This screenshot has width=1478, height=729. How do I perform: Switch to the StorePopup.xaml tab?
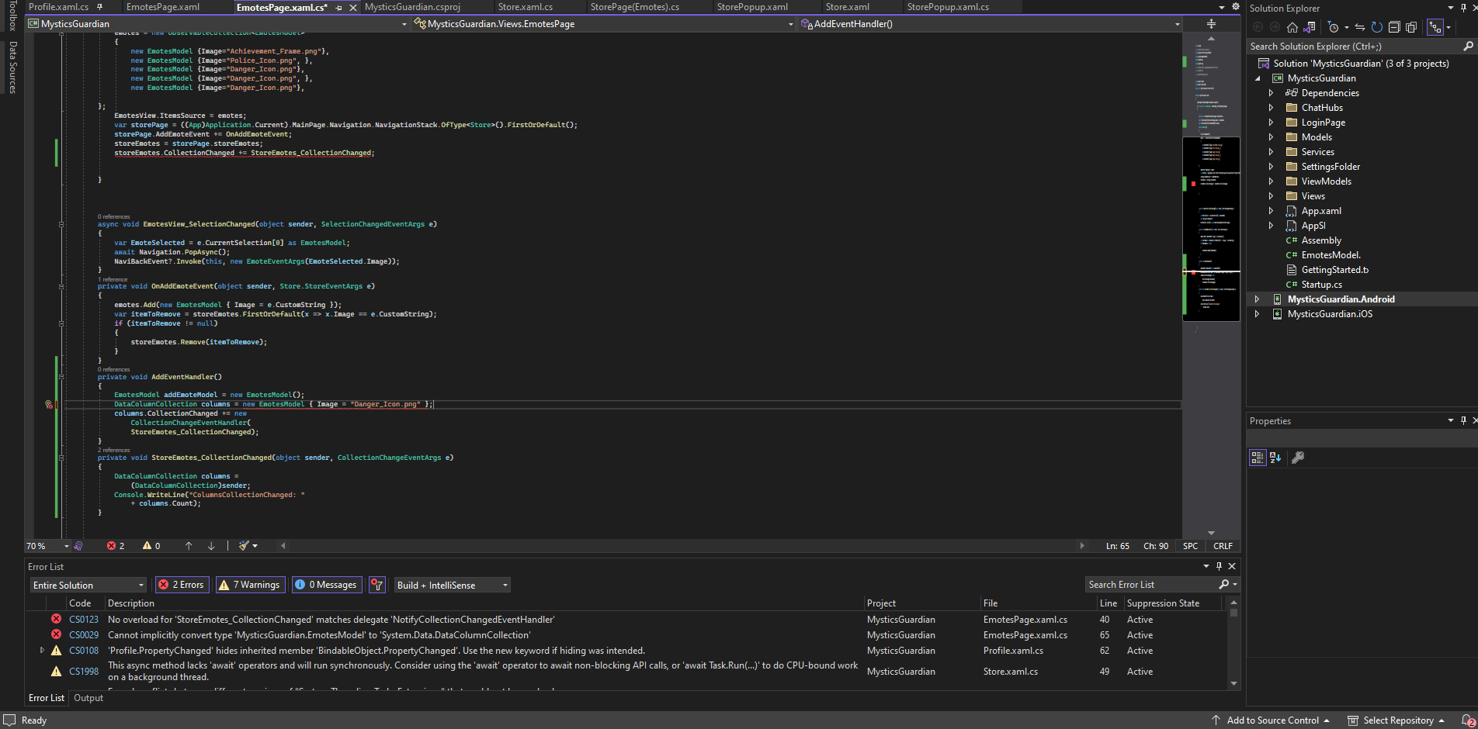tap(752, 7)
